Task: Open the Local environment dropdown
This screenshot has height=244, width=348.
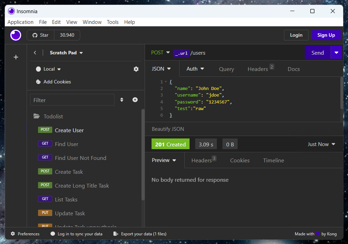Action: tap(48, 69)
